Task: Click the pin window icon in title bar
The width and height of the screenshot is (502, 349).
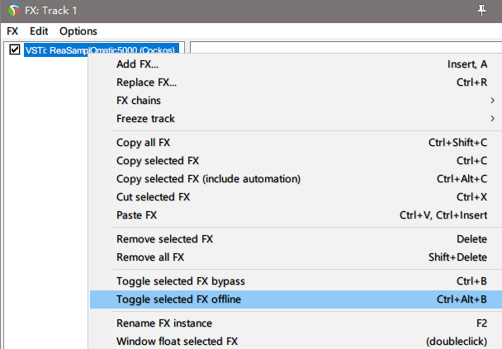Action: coord(481,11)
